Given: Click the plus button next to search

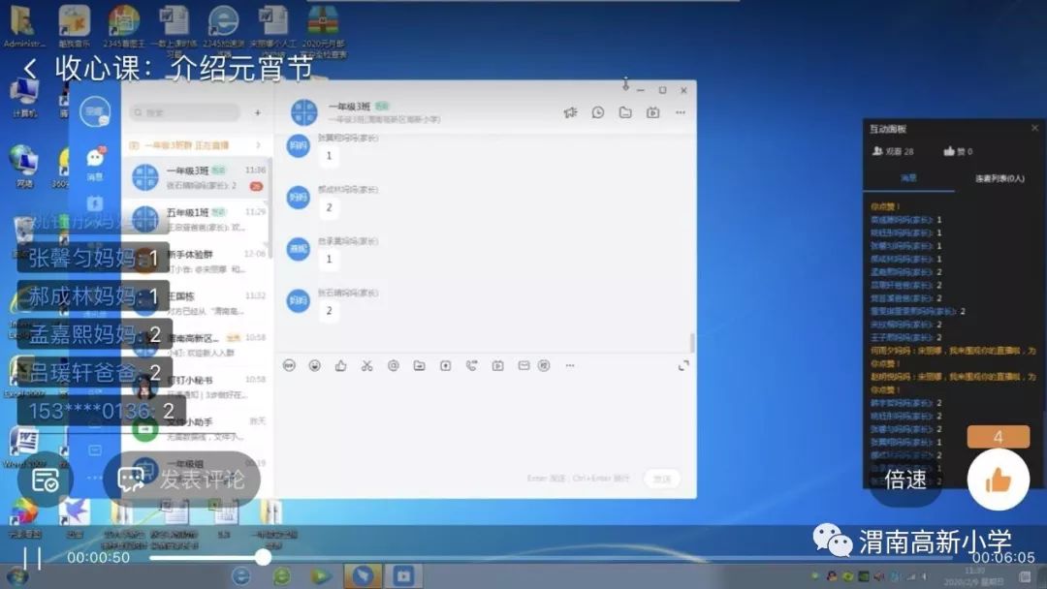Looking at the screenshot, I should click(258, 112).
